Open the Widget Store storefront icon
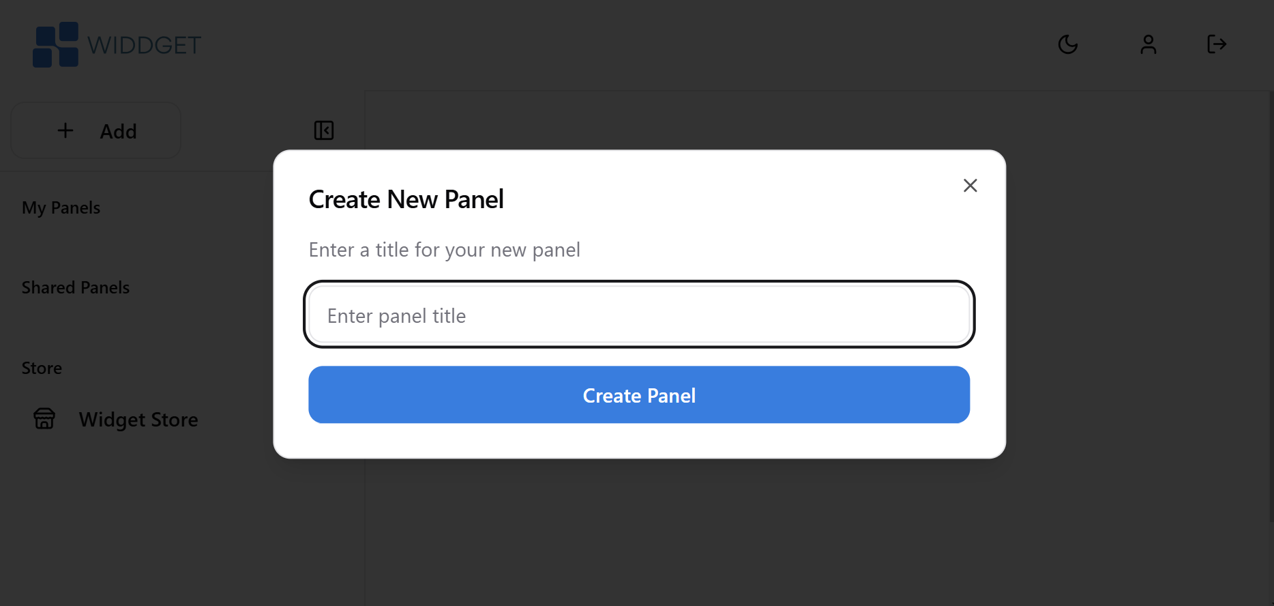 [x=44, y=418]
